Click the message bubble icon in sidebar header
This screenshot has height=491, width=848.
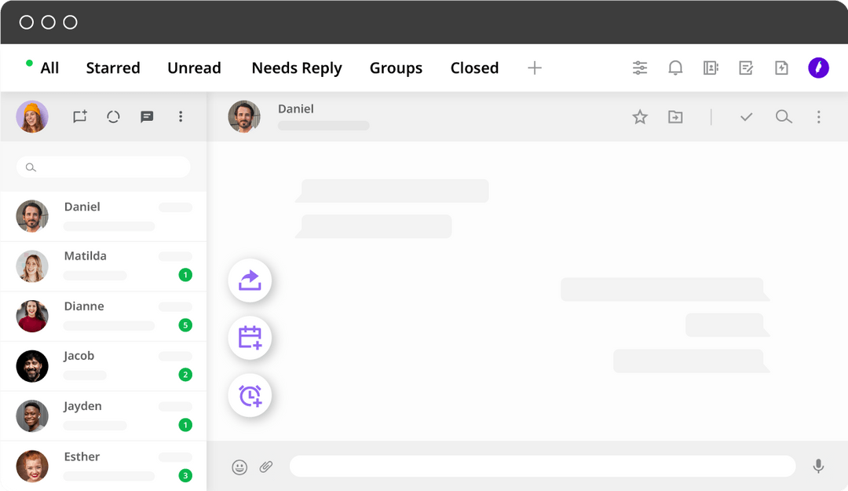pos(147,116)
